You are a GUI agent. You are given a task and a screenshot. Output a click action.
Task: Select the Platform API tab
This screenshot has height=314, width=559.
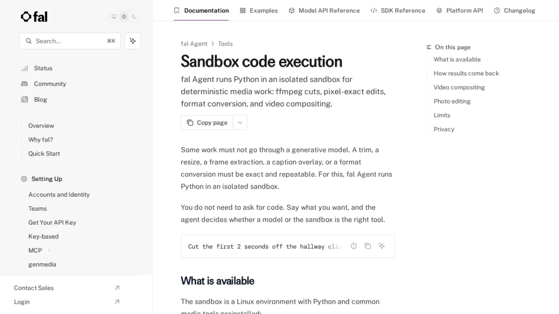pos(459,10)
